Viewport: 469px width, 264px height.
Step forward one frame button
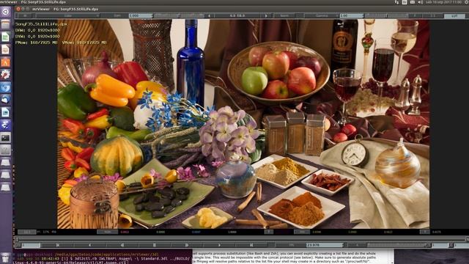tap(219, 245)
